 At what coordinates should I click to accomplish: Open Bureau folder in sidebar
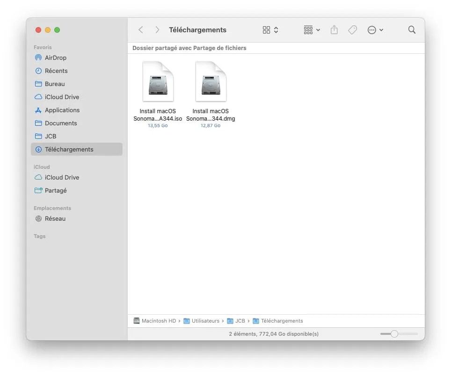click(77, 84)
